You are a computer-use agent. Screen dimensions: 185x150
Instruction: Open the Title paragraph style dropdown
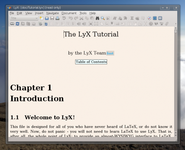[24, 18]
